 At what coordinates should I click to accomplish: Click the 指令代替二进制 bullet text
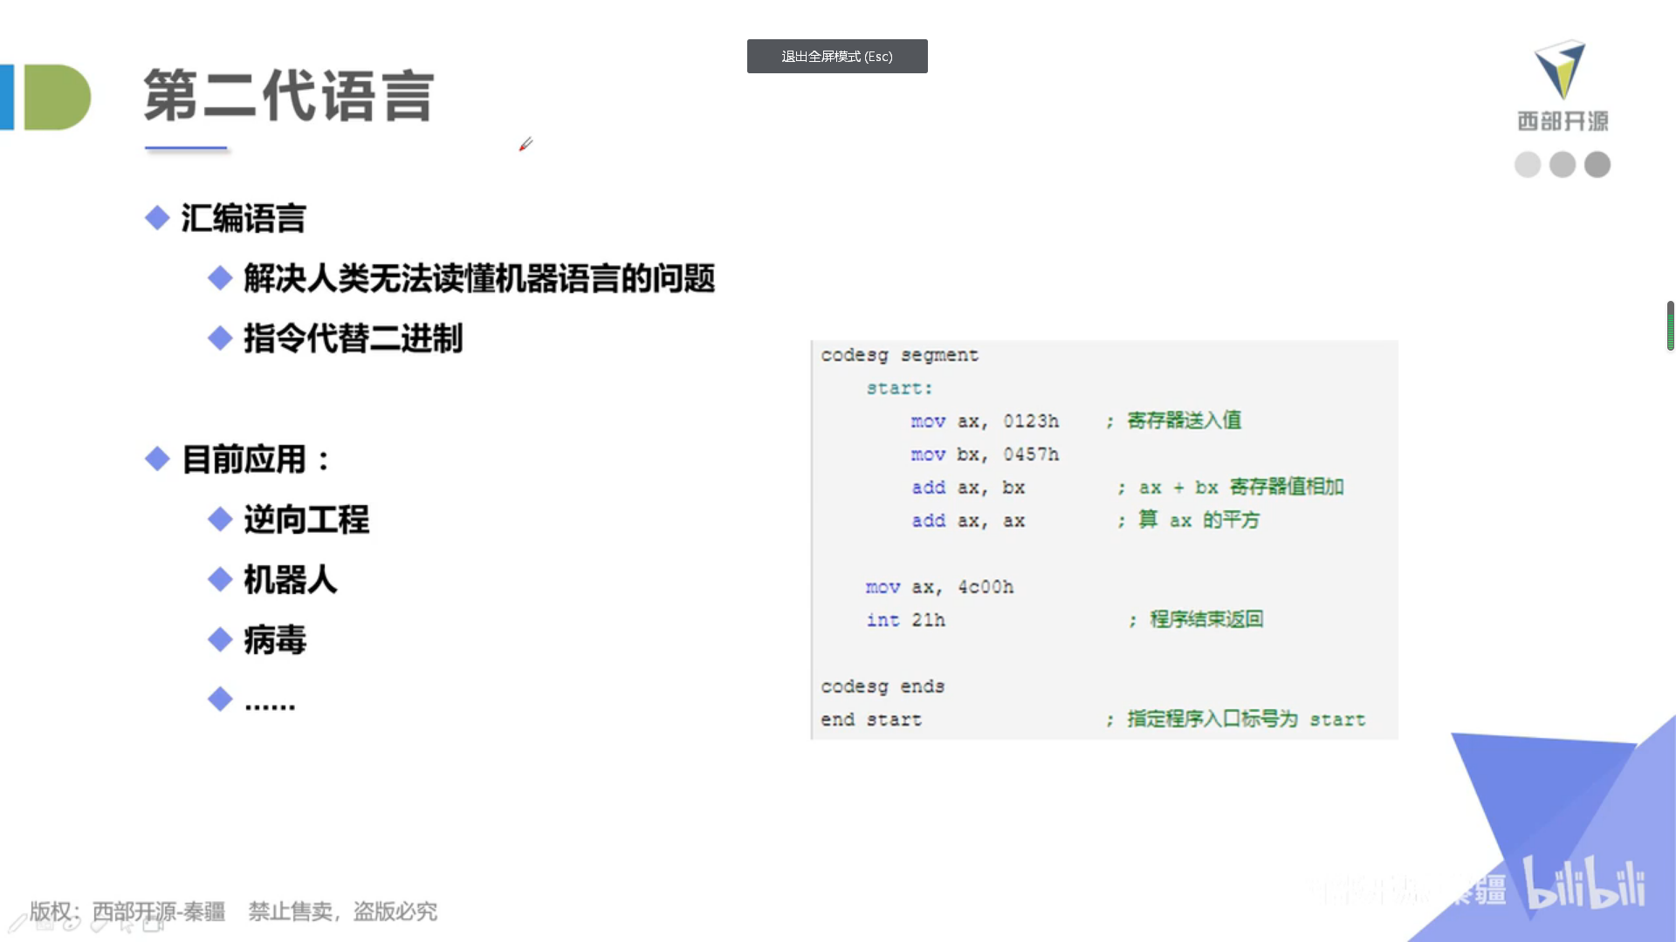(353, 338)
